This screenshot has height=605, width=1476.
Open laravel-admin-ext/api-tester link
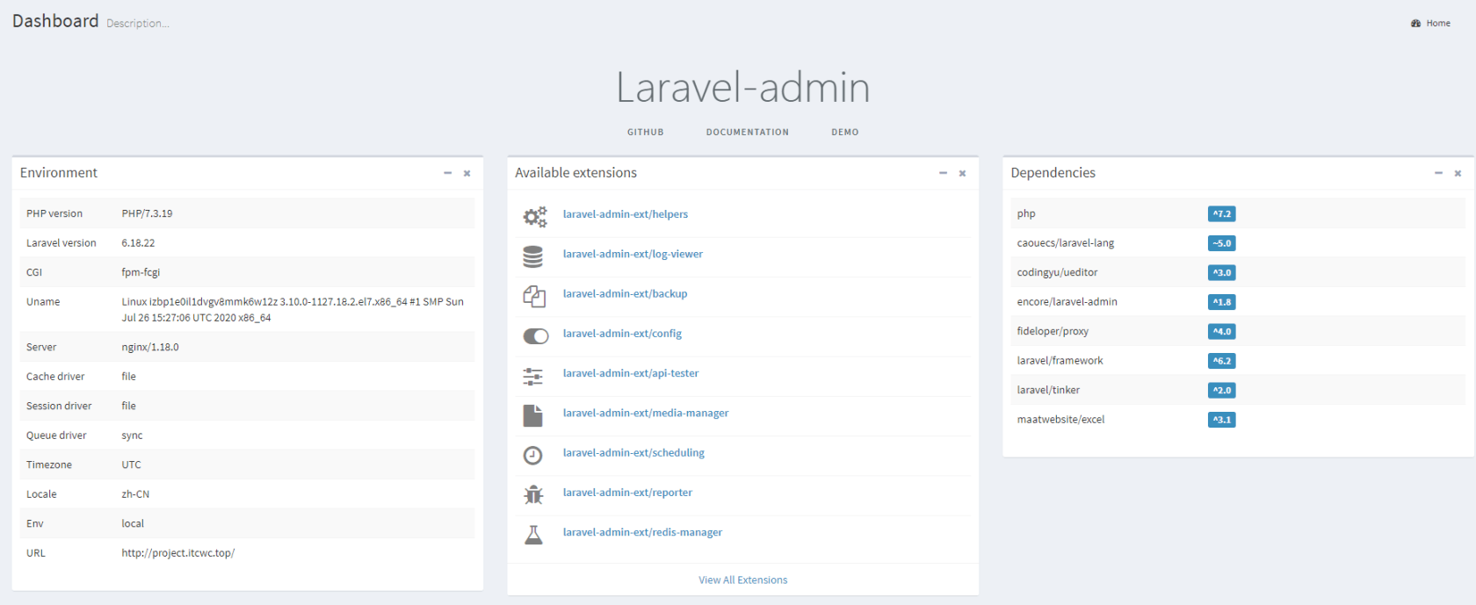click(631, 373)
